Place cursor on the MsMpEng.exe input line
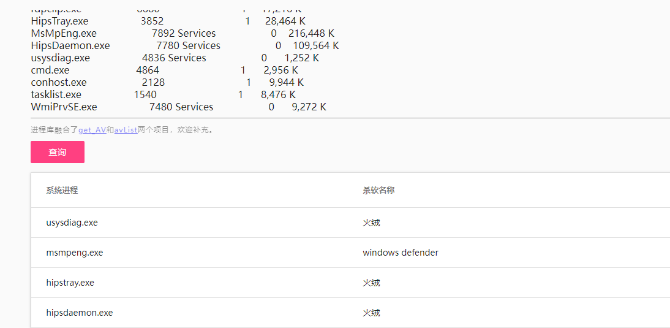The height and width of the screenshot is (328, 670). 183,33
